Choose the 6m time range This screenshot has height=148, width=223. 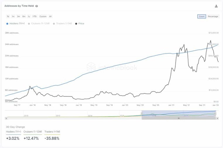coord(24,16)
